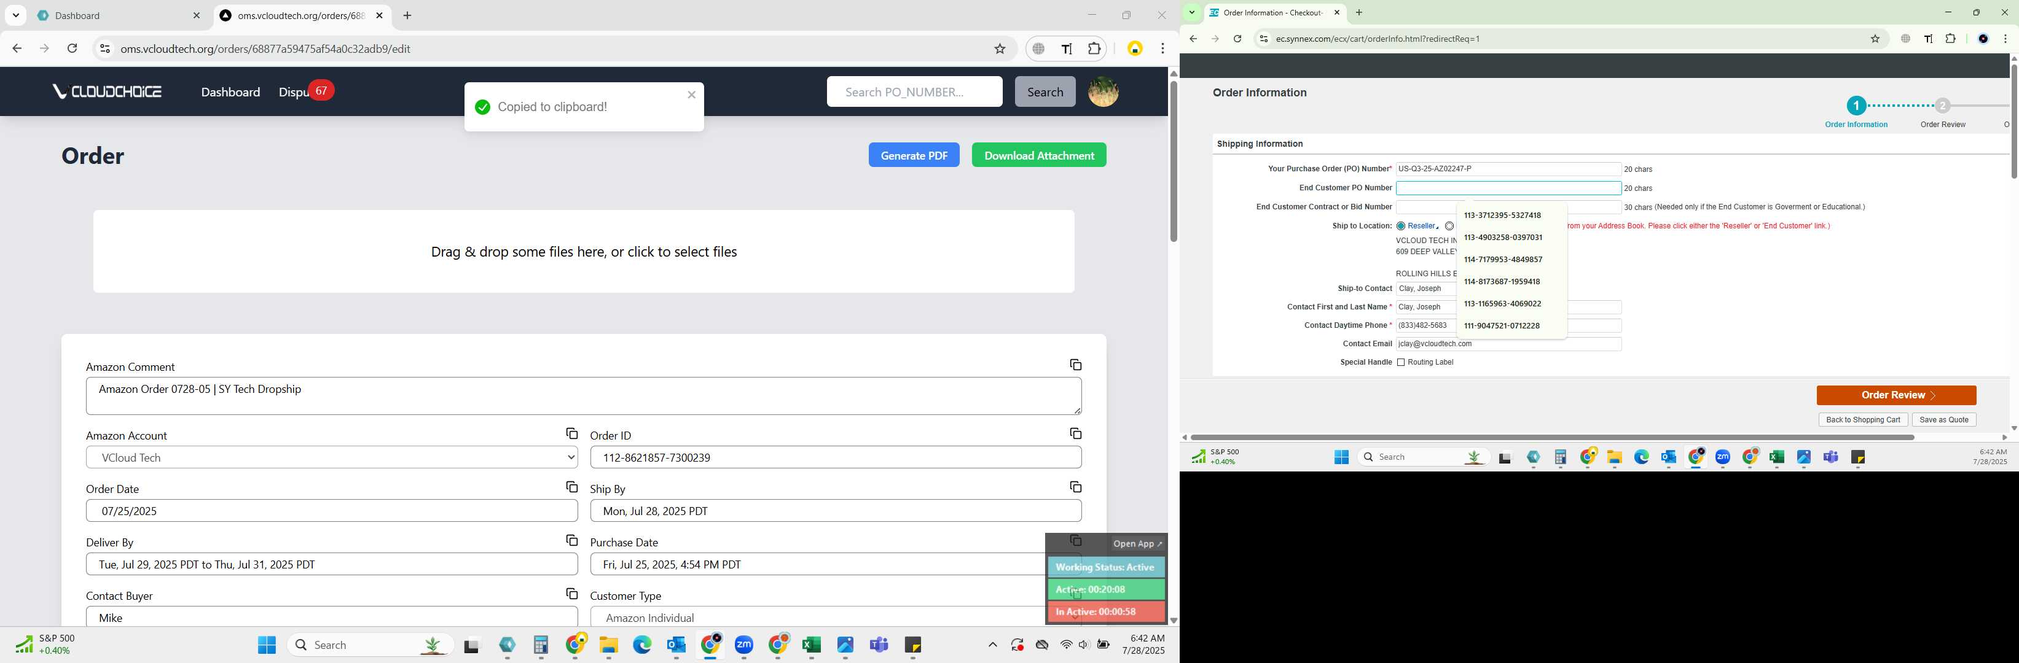This screenshot has height=663, width=2019.
Task: Reload the Synnex Order Information page
Action: [1237, 38]
